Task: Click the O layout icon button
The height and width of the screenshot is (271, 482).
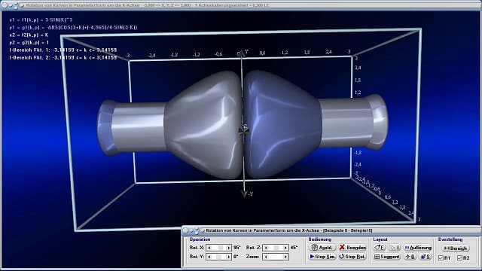Action: click(x=410, y=257)
